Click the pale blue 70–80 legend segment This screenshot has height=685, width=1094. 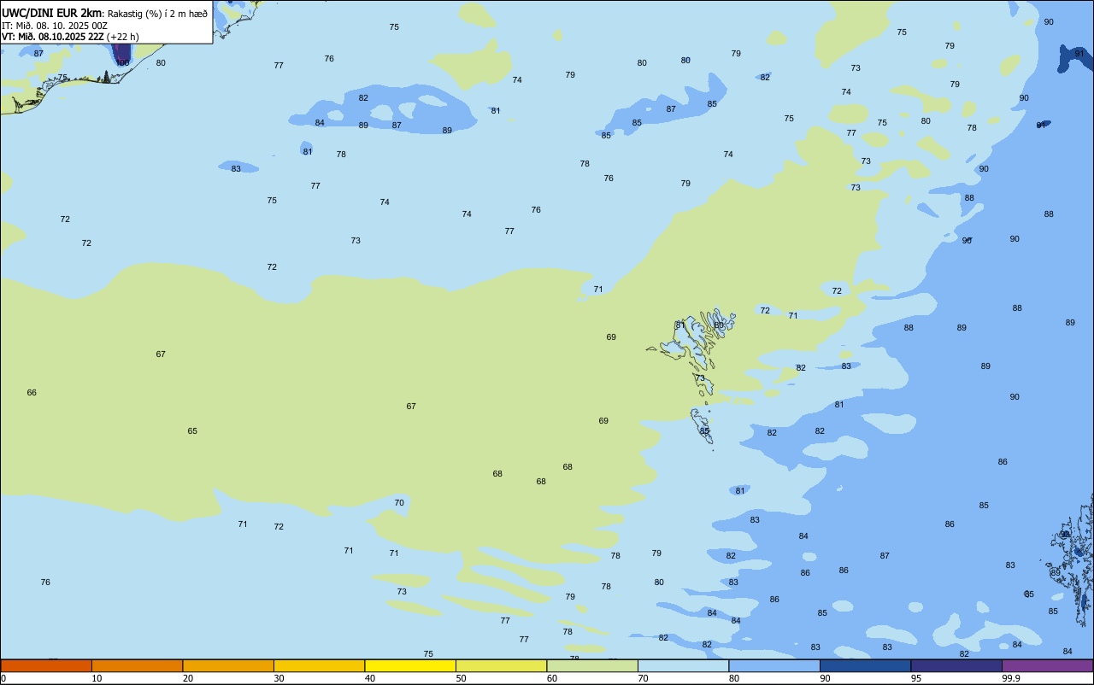click(683, 665)
